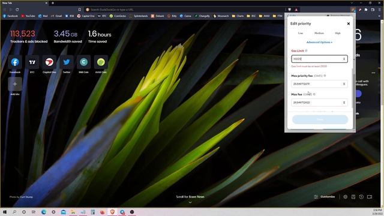Click the Gas Limit stepper arrows

click(344, 59)
